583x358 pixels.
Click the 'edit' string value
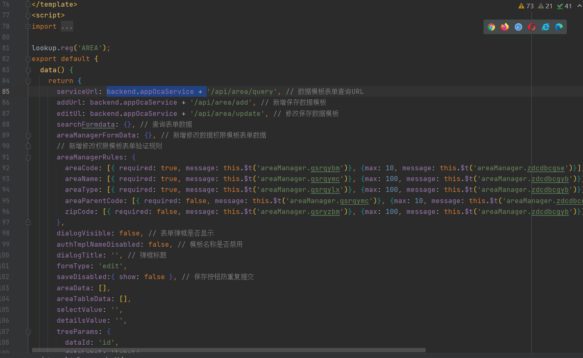click(x=111, y=266)
